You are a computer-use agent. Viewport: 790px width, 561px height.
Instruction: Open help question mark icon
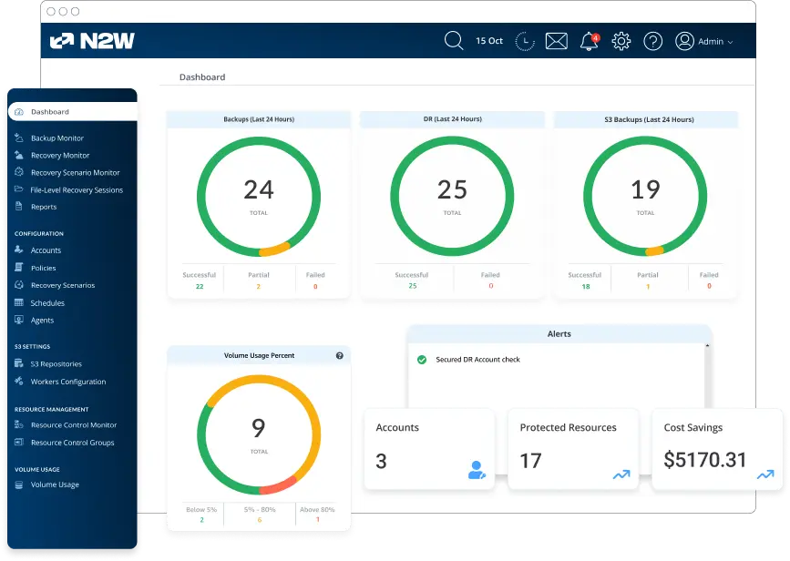coord(652,41)
